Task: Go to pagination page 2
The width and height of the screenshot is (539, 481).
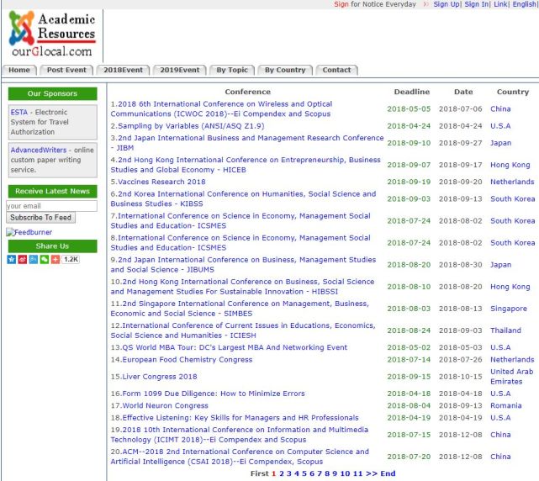Action: coord(282,473)
